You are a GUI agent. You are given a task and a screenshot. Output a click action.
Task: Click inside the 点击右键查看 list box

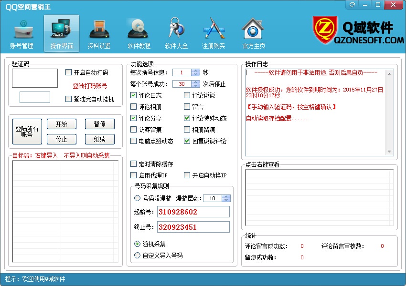(x=319, y=198)
